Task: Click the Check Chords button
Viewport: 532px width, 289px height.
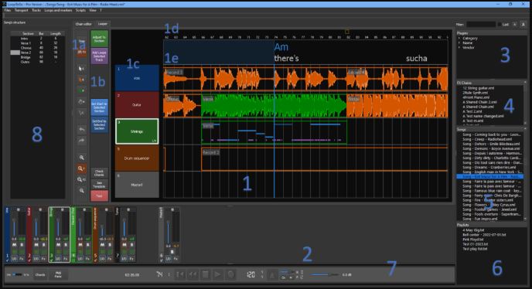Action: (x=99, y=173)
